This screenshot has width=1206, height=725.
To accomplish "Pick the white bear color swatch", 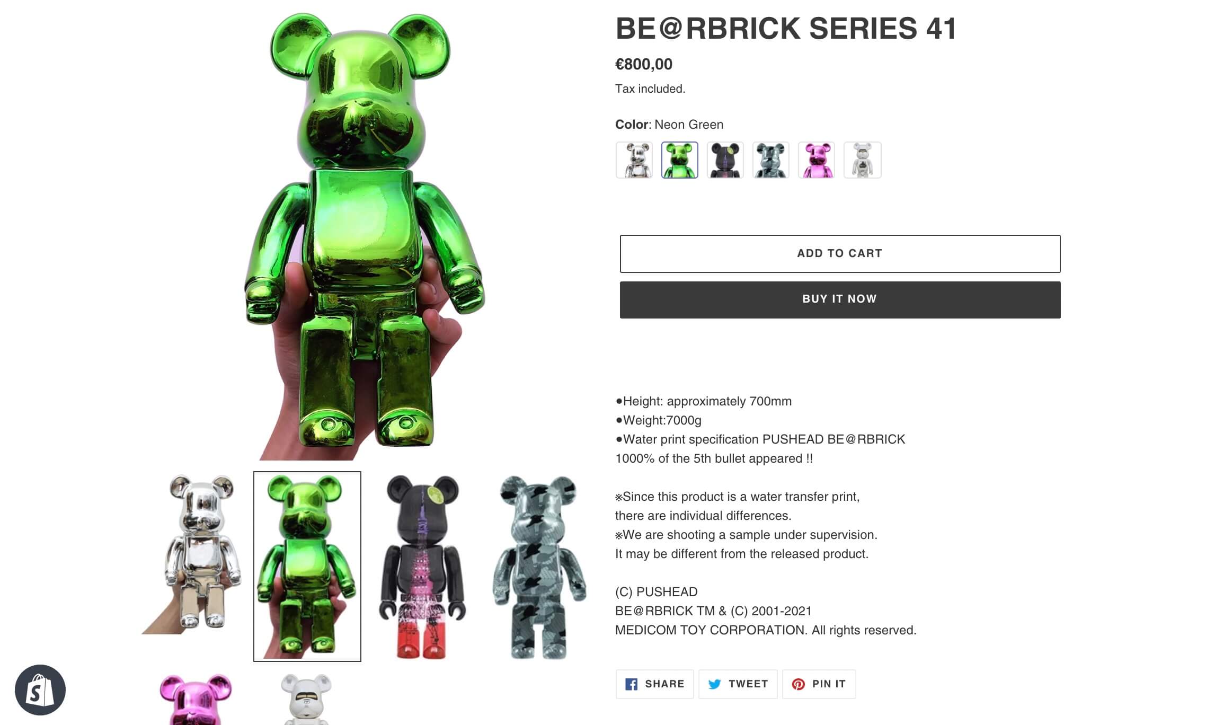I will coord(862,160).
